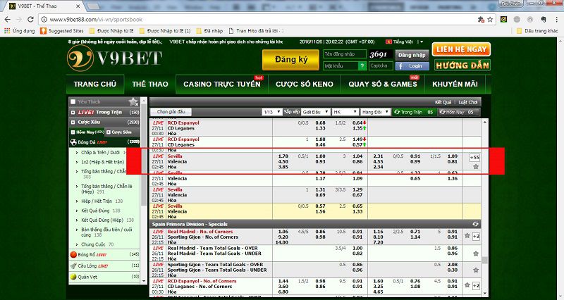Image resolution: width=564 pixels, height=300 pixels.
Task: Open the 1/13 page dropdown
Action: [271, 112]
